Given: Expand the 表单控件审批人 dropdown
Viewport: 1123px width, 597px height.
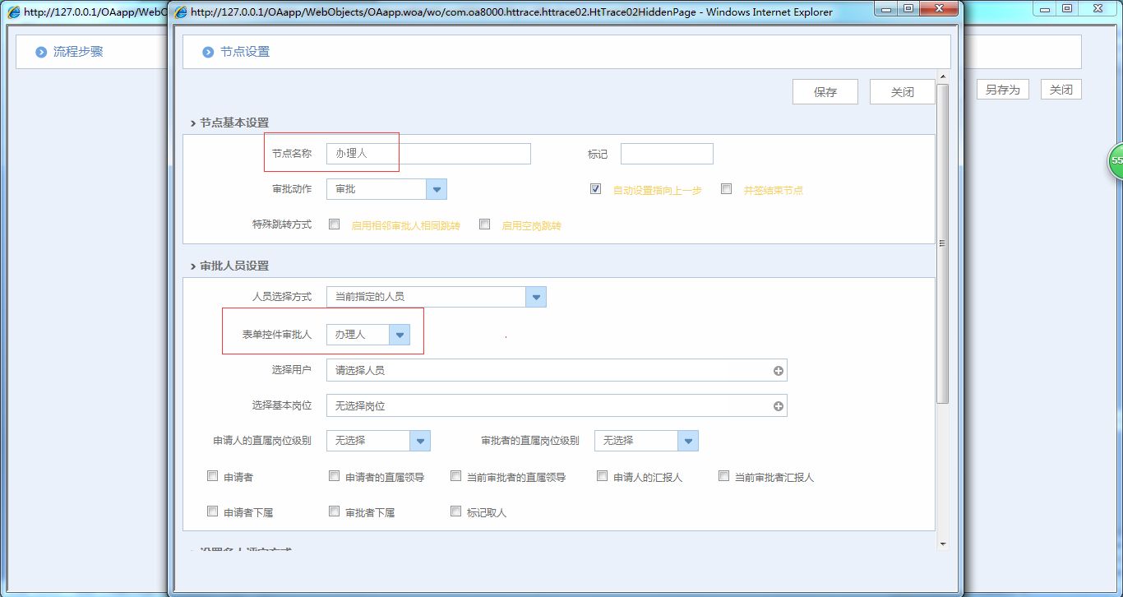Looking at the screenshot, I should (400, 334).
